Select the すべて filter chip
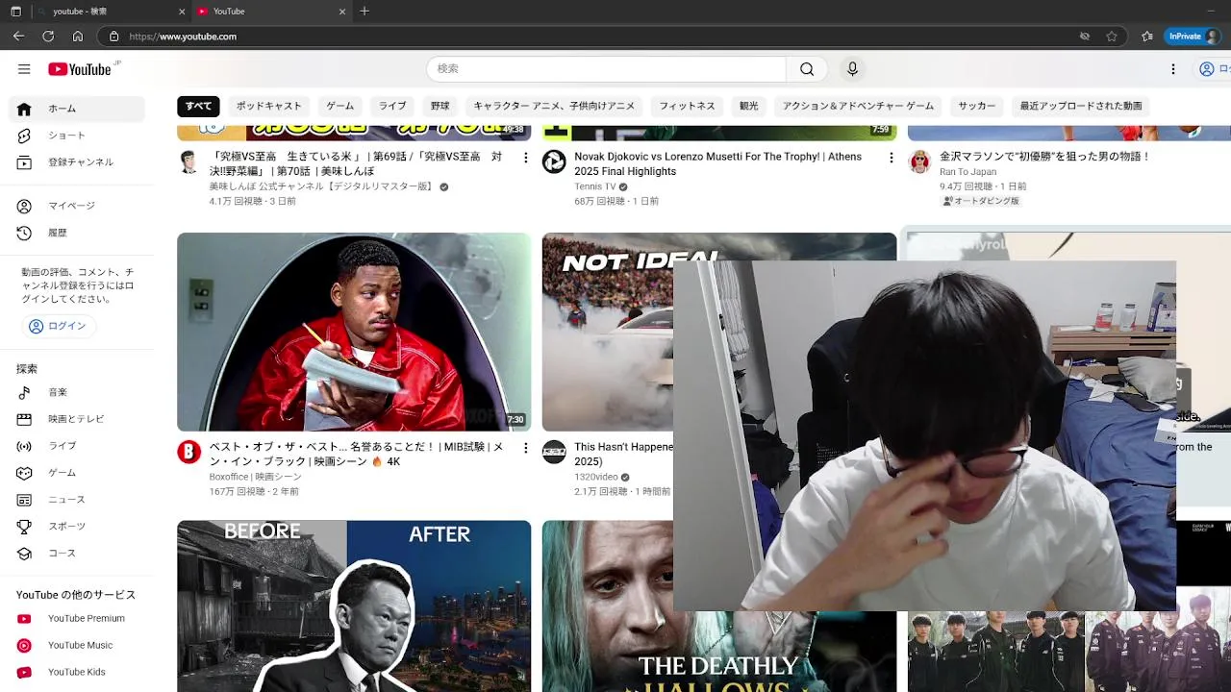Screen dimensions: 1231x692 (x=199, y=106)
